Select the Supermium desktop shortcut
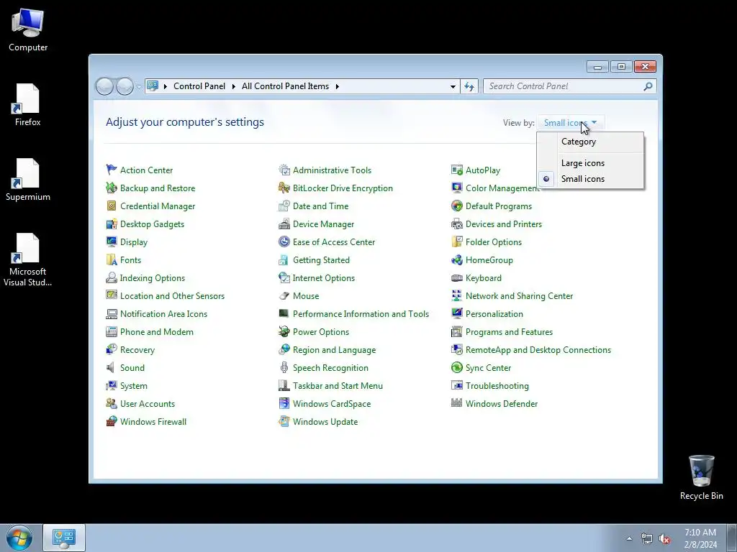This screenshot has width=737, height=552. coord(28,180)
